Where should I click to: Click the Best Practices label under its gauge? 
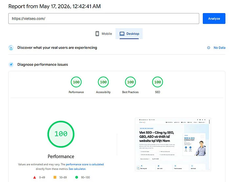point(131,92)
